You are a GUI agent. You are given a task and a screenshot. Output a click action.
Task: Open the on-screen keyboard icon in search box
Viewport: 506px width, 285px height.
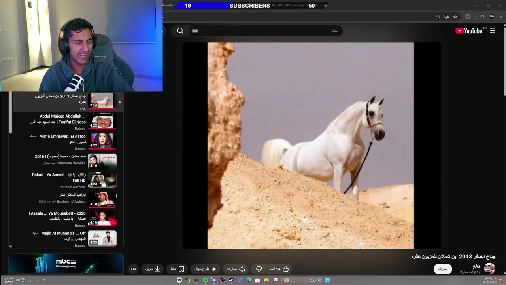point(194,31)
